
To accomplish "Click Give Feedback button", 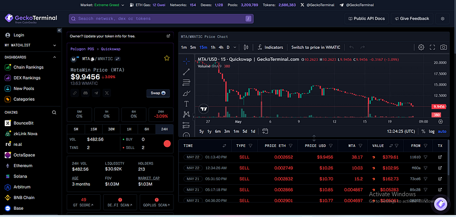I will (x=412, y=19).
